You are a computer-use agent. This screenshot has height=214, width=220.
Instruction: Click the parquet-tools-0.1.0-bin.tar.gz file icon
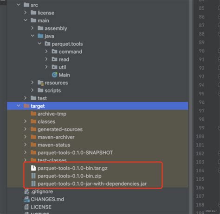(x=33, y=168)
